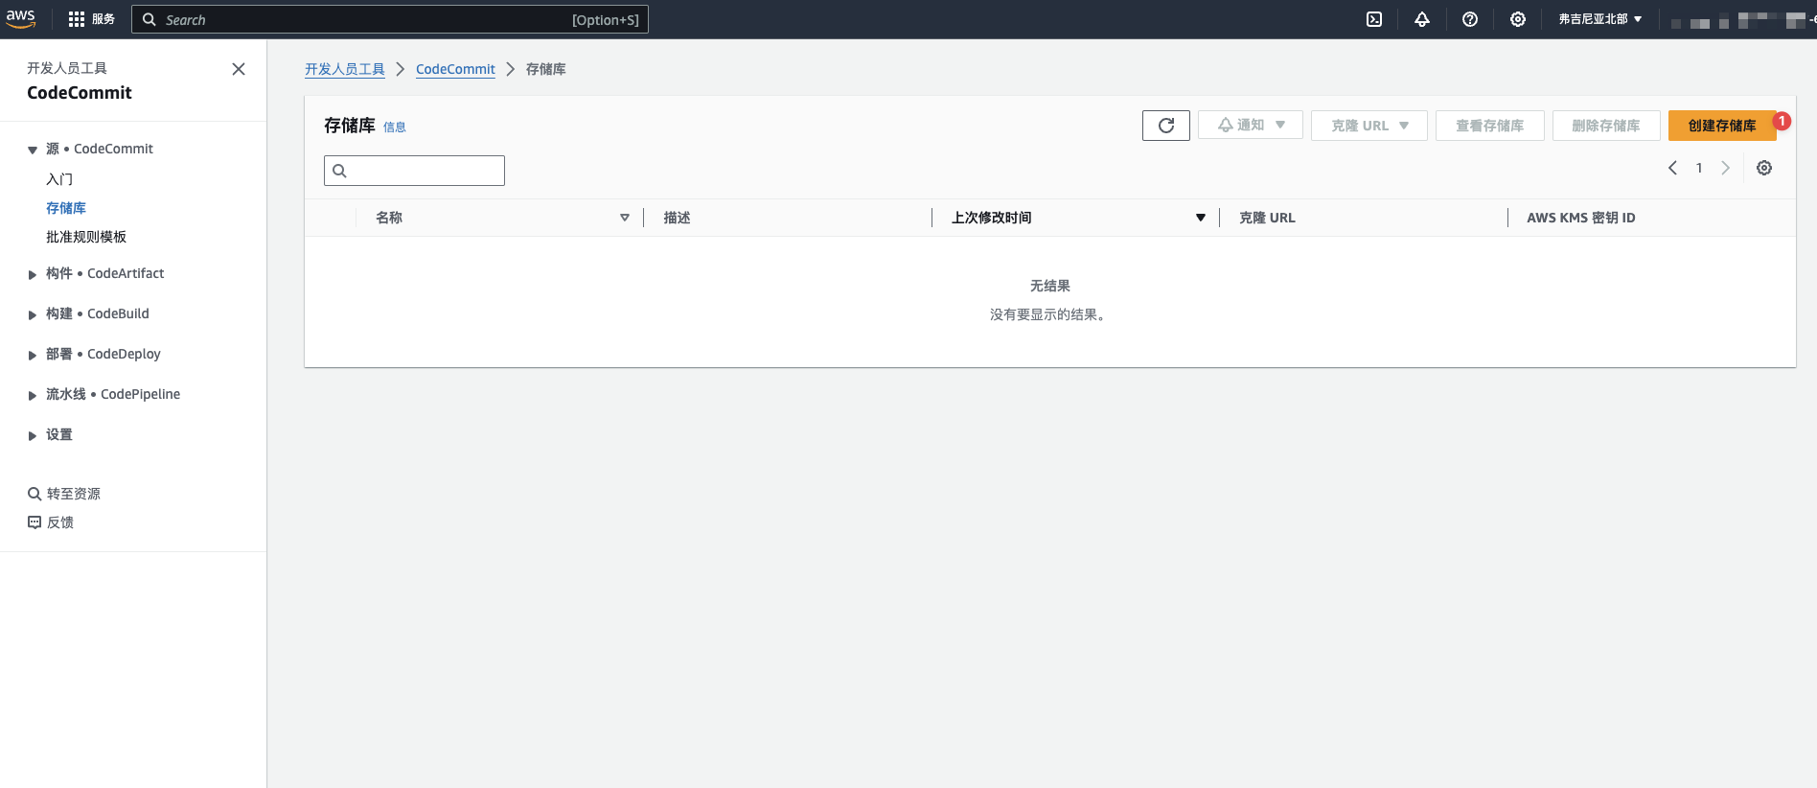Go to next page of repositories
Viewport: 1817px width, 788px height.
click(1725, 168)
